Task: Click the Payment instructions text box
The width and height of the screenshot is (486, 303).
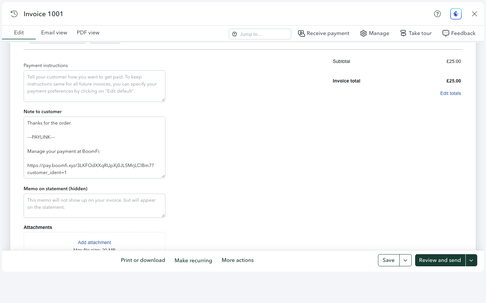Action: coord(94,86)
